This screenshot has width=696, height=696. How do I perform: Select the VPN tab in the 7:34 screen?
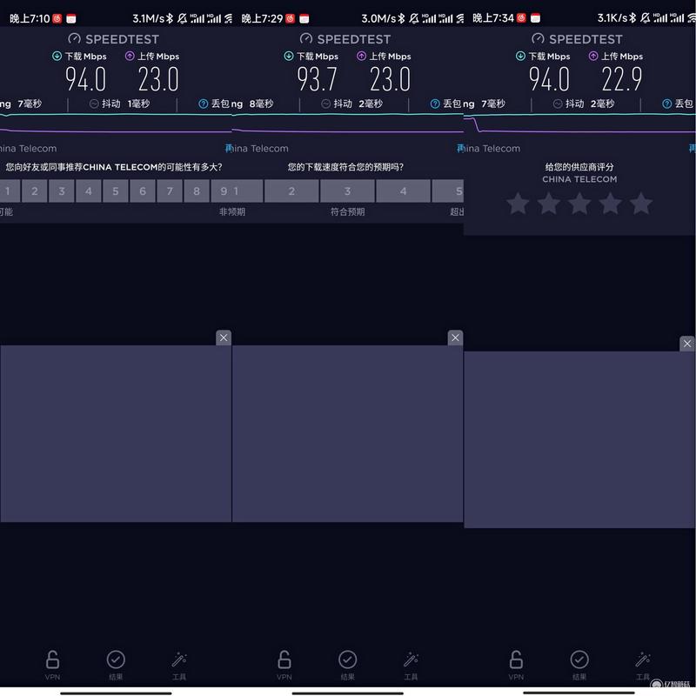(516, 665)
